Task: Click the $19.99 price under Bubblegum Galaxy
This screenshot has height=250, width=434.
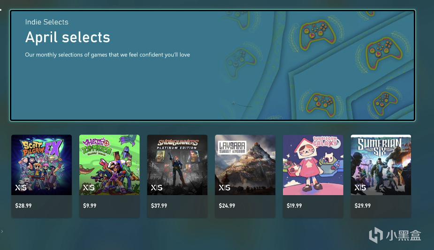Action: (294, 206)
